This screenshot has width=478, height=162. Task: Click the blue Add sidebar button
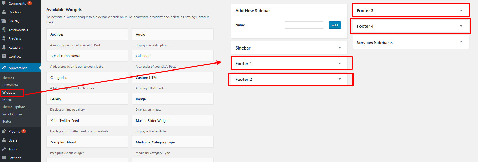(x=335, y=25)
